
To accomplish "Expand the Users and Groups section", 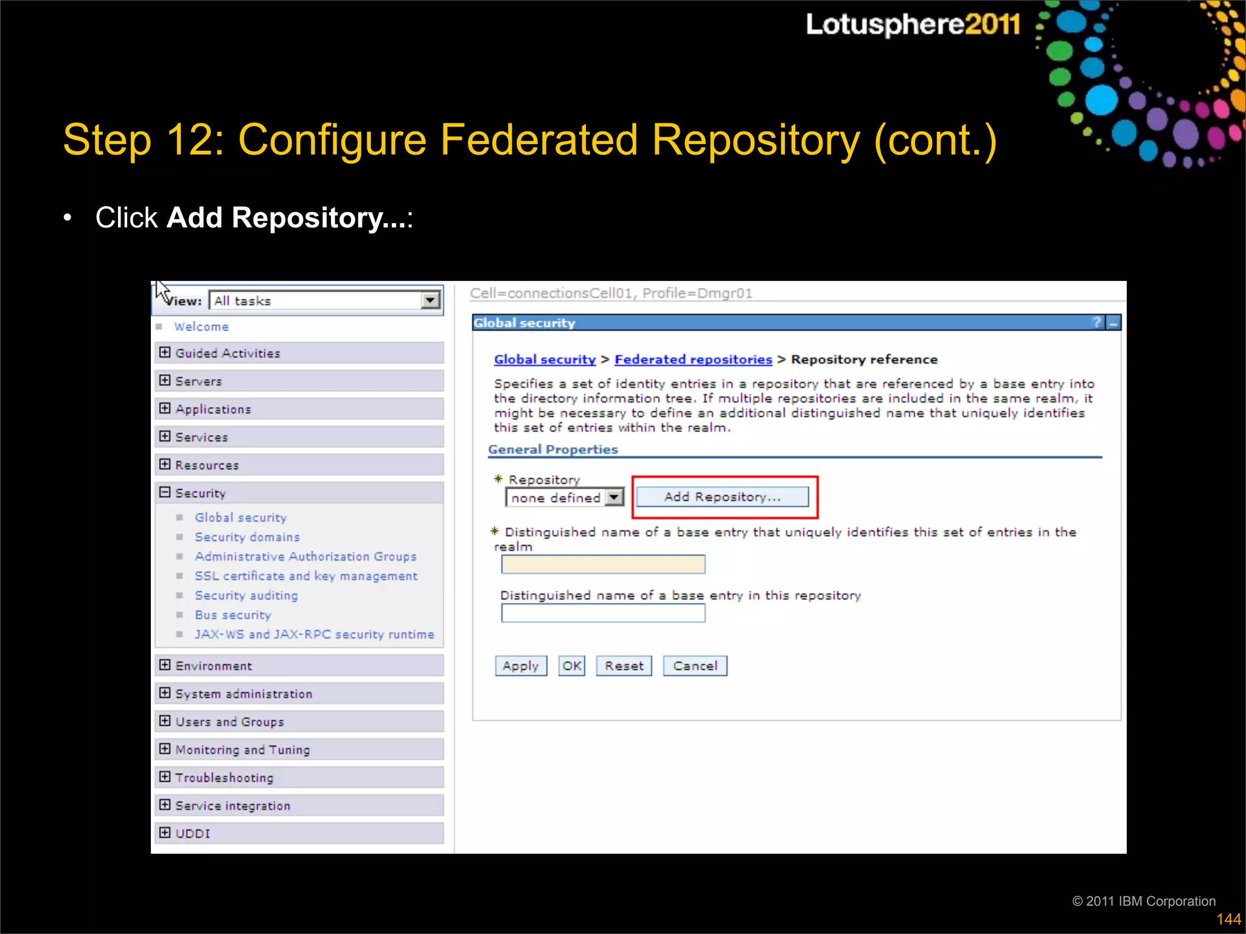I will click(x=165, y=721).
